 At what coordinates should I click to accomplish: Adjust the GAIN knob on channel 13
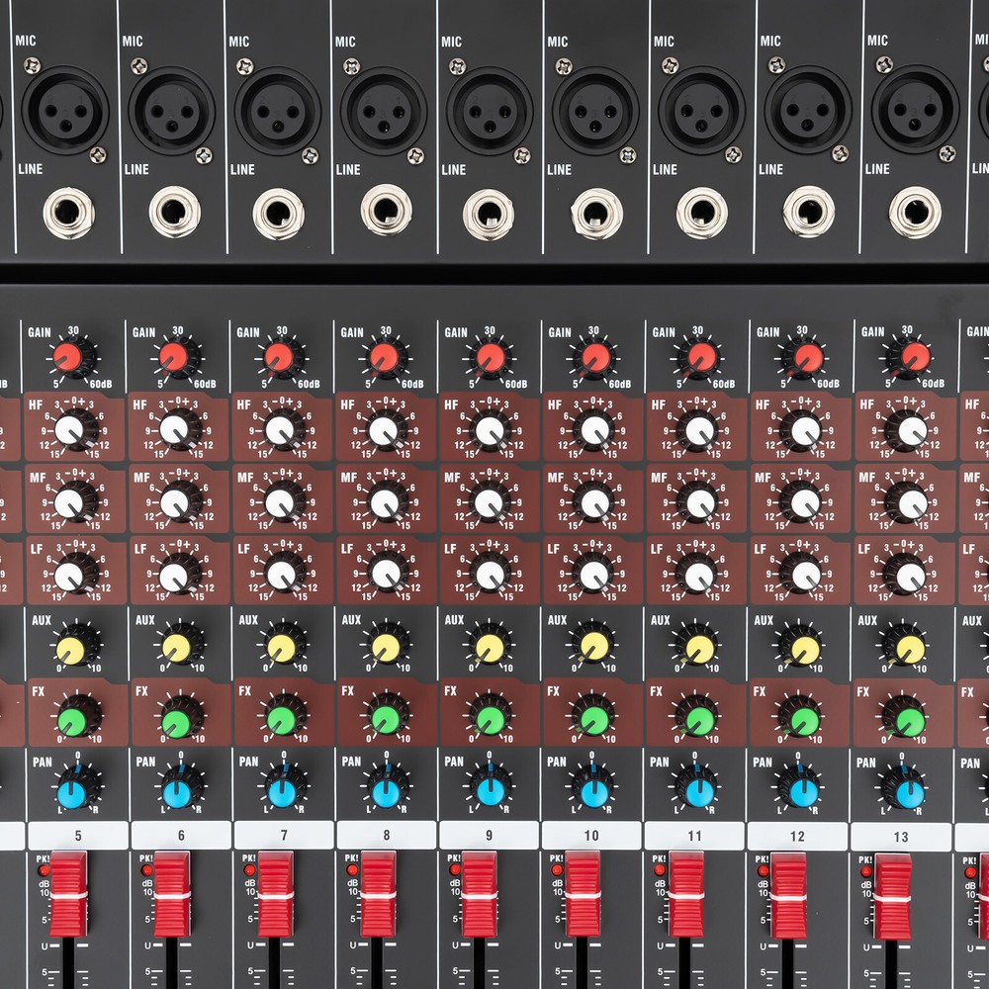905,356
